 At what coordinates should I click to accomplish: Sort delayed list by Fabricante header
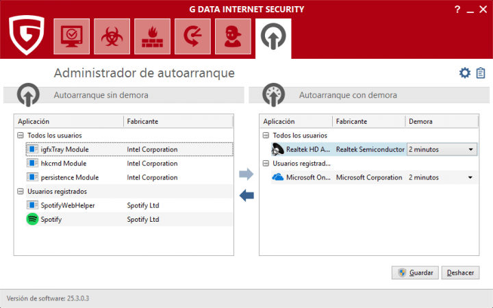tap(369, 121)
